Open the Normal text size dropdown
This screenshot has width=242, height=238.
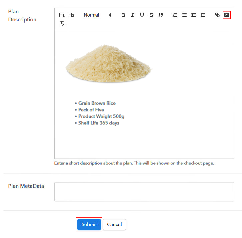point(97,15)
